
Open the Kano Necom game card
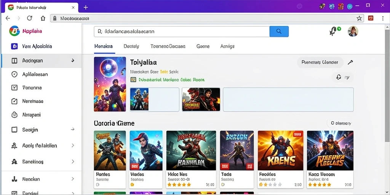(330, 159)
